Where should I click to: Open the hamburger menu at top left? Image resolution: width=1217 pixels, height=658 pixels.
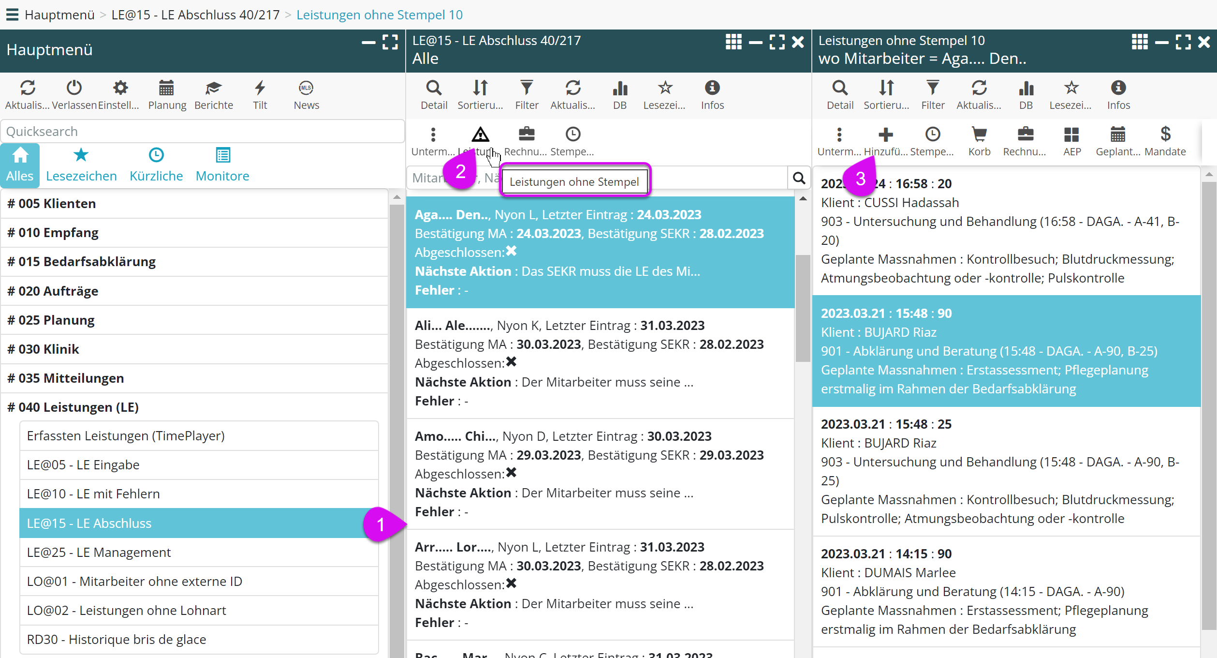pyautogui.click(x=12, y=15)
